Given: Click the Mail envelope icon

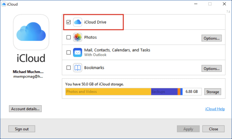Looking at the screenshot, I should click(x=78, y=52).
